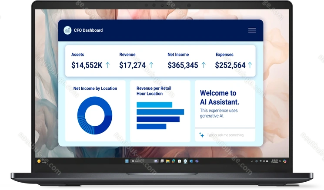The height and width of the screenshot is (190, 324).
Task: Select the Net Income by Location donut chart
Action: point(94,116)
